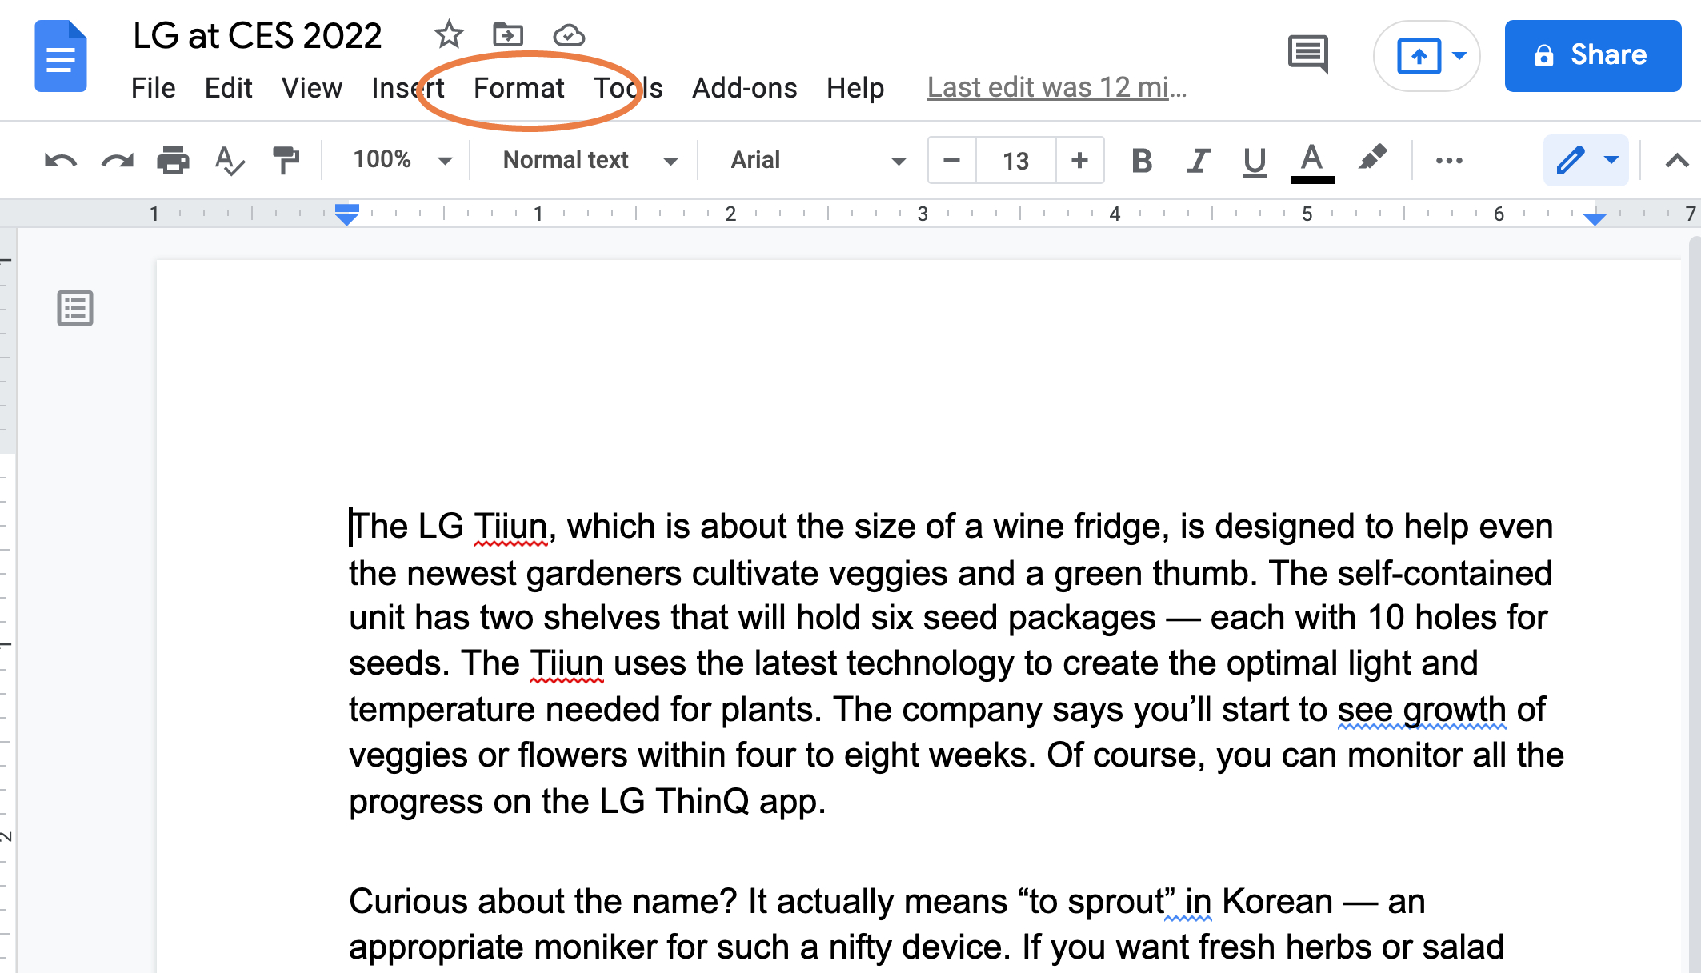This screenshot has height=973, width=1701.
Task: Open the Format menu
Action: [x=518, y=86]
